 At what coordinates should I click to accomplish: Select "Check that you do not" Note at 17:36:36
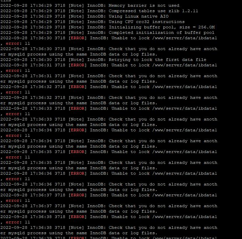click(109, 187)
